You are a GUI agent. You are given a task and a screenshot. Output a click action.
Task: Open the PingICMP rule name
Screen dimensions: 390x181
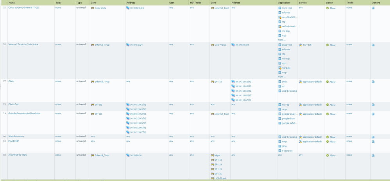click(x=13, y=141)
